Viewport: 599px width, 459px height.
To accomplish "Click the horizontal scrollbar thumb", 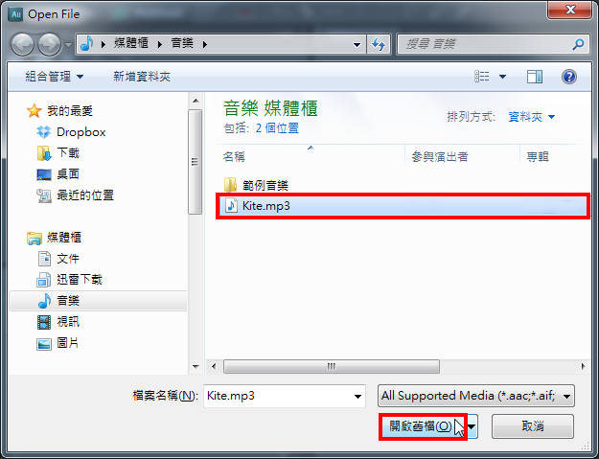I will click(332, 367).
